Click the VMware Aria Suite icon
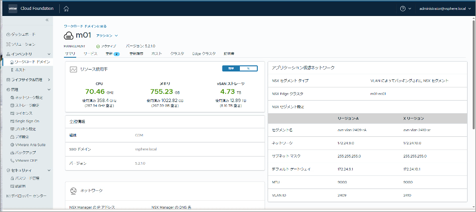The image size is (476, 212). [x=12, y=145]
